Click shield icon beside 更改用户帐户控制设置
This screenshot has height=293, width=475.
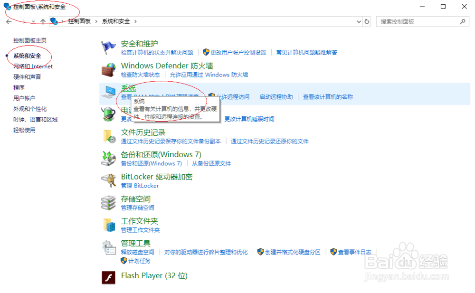tap(206, 52)
